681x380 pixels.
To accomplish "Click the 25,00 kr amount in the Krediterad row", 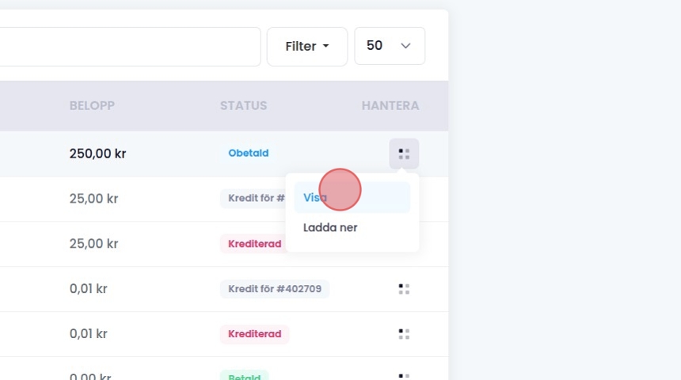I will coord(93,244).
